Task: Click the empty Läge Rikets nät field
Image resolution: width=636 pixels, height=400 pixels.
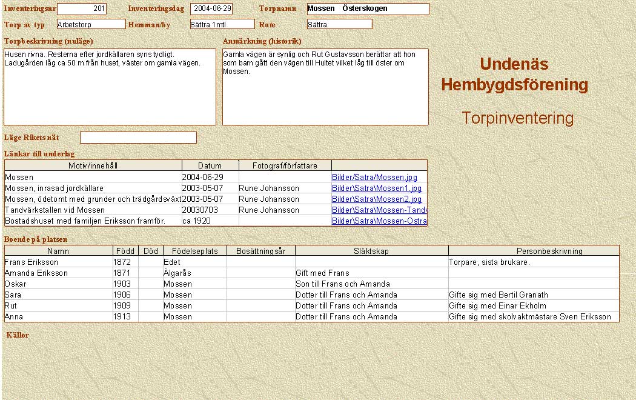Action: point(138,138)
